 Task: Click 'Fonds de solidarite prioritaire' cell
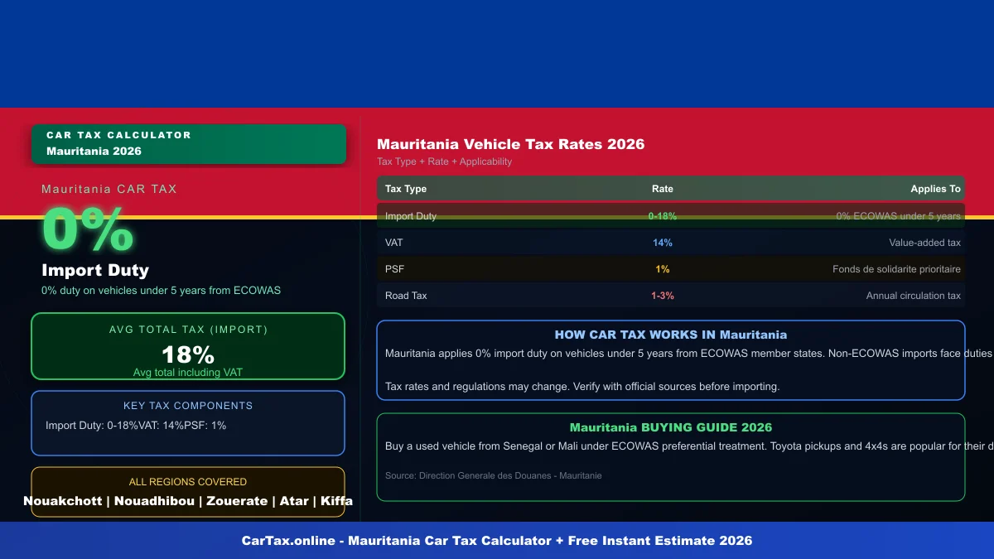click(896, 269)
